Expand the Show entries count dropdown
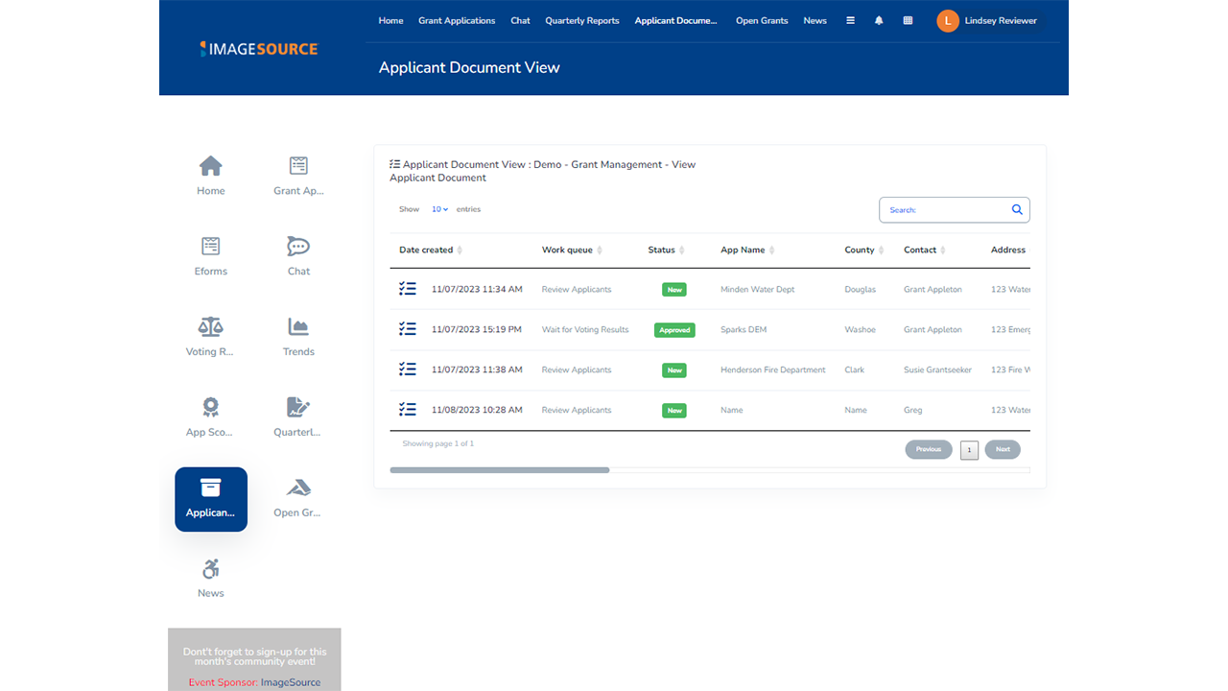The image size is (1228, 691). pyautogui.click(x=440, y=209)
